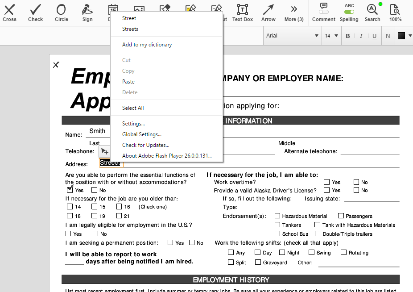Screen dimensions: 413x292
Task: Toggle the Spelling check switch
Action: 349,12
